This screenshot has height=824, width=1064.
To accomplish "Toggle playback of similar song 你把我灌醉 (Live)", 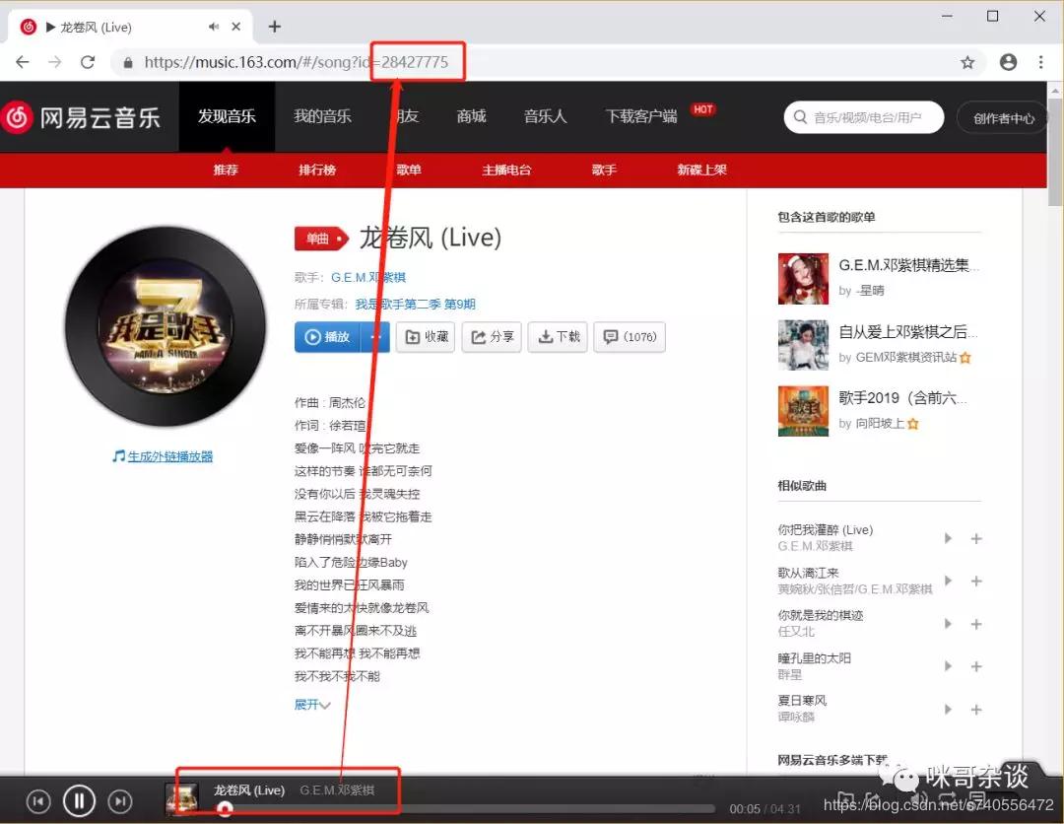I will pyautogui.click(x=948, y=538).
